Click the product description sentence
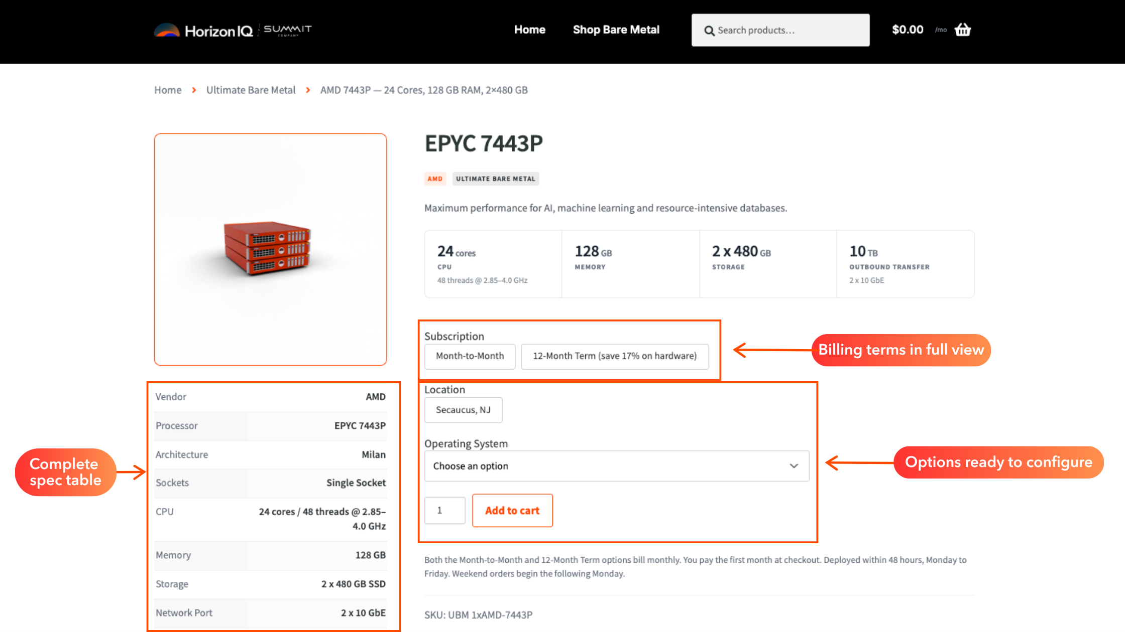 (606, 208)
